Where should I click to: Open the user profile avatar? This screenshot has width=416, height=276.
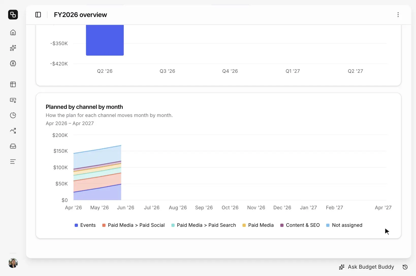point(13,263)
